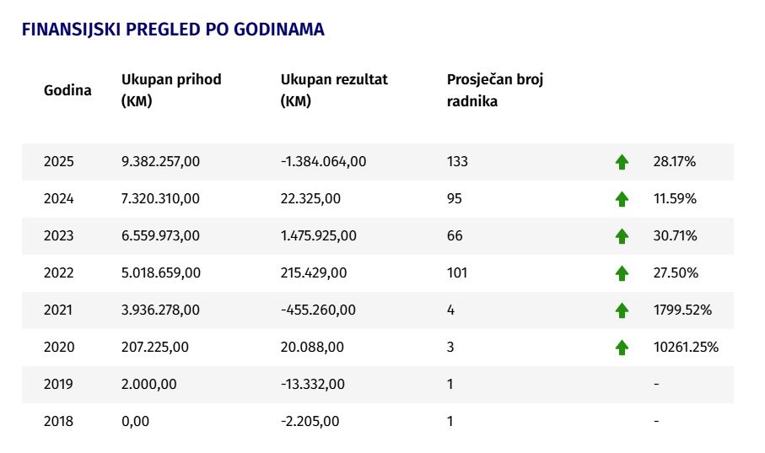Click the -13.332,00 result in 2019 row
The image size is (765, 453).
pyautogui.click(x=312, y=384)
